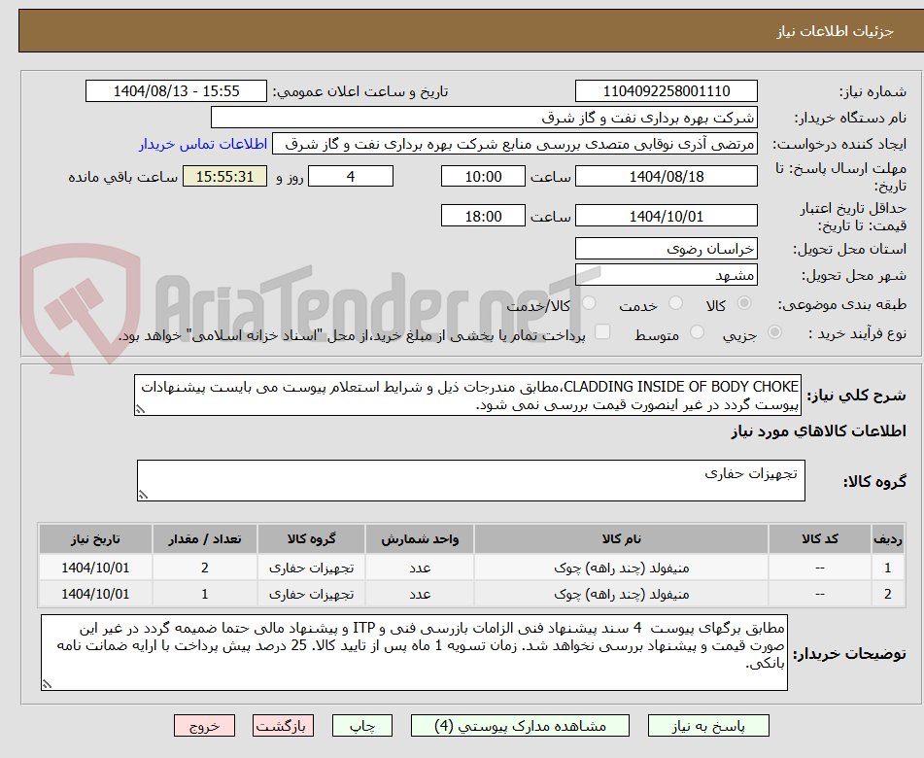Screen dimensions: 924x758
Task: Toggle the اسناد خزانه اسلامی payment checkbox
Action: pyautogui.click(x=602, y=331)
